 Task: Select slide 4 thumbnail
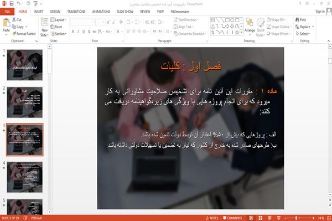click(25, 177)
